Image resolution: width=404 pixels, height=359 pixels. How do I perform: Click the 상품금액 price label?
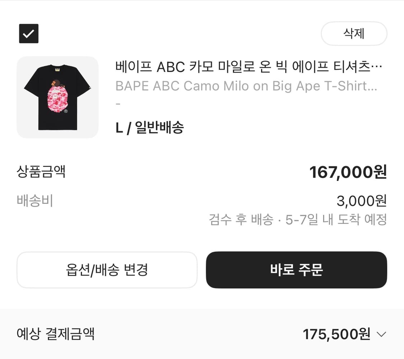[x=41, y=172]
